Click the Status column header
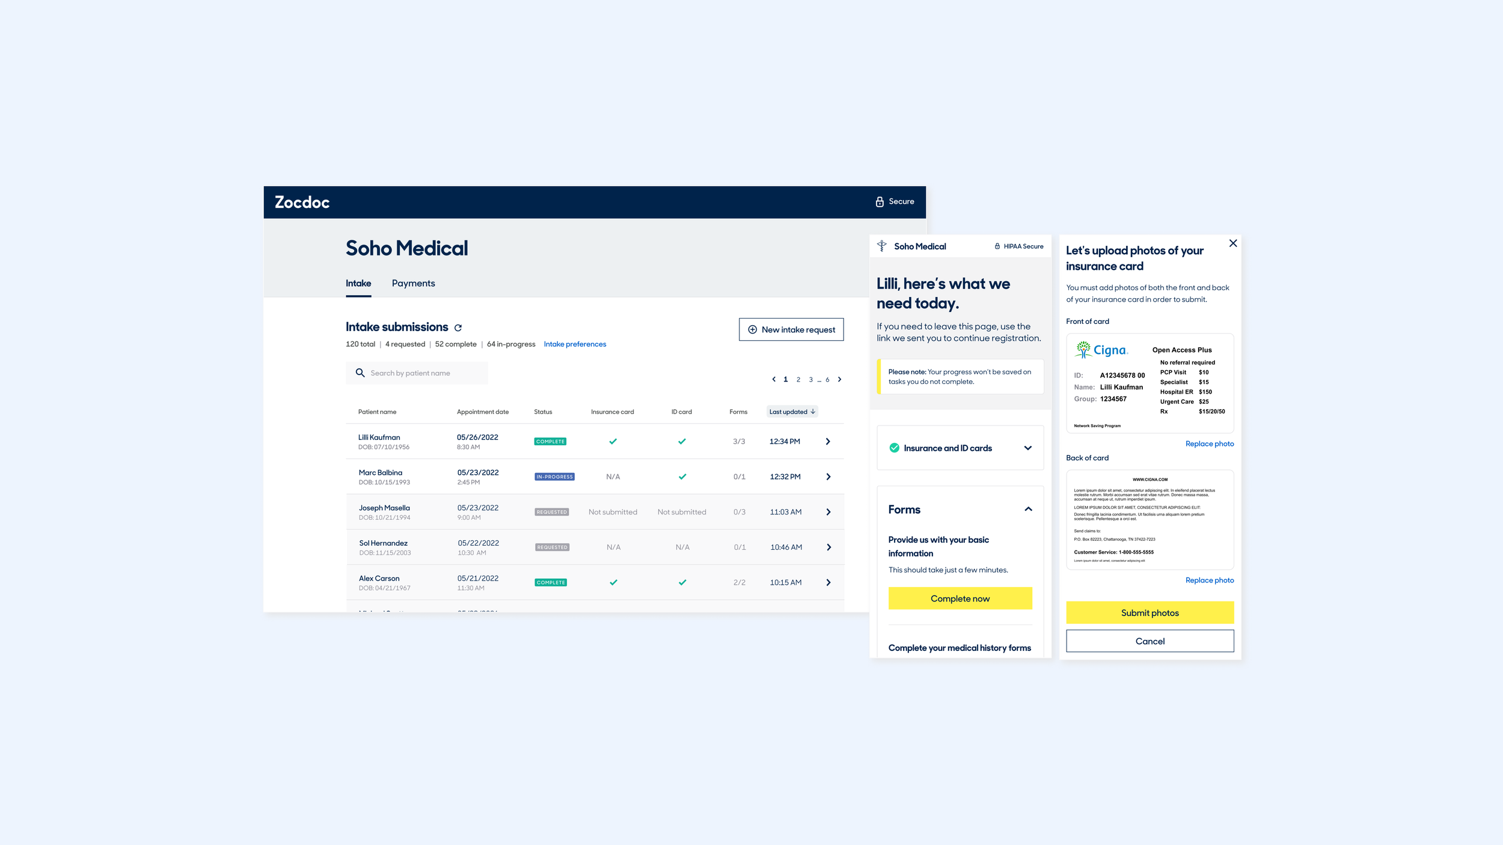Screen dimensions: 1503x845 pos(543,412)
